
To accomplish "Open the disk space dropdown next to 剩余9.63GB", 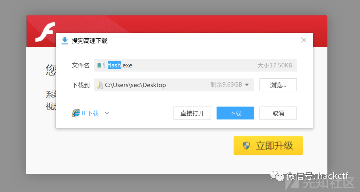I will click(x=247, y=85).
